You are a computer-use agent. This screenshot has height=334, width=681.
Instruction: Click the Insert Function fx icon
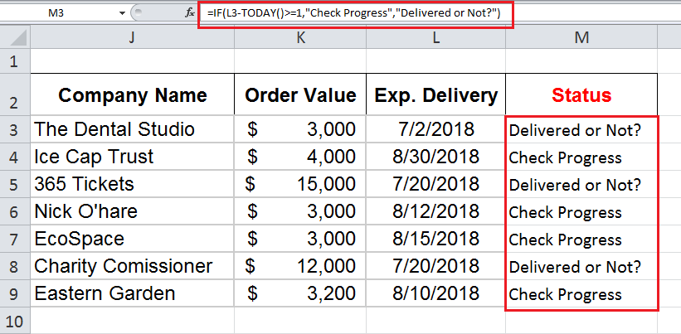click(x=190, y=14)
